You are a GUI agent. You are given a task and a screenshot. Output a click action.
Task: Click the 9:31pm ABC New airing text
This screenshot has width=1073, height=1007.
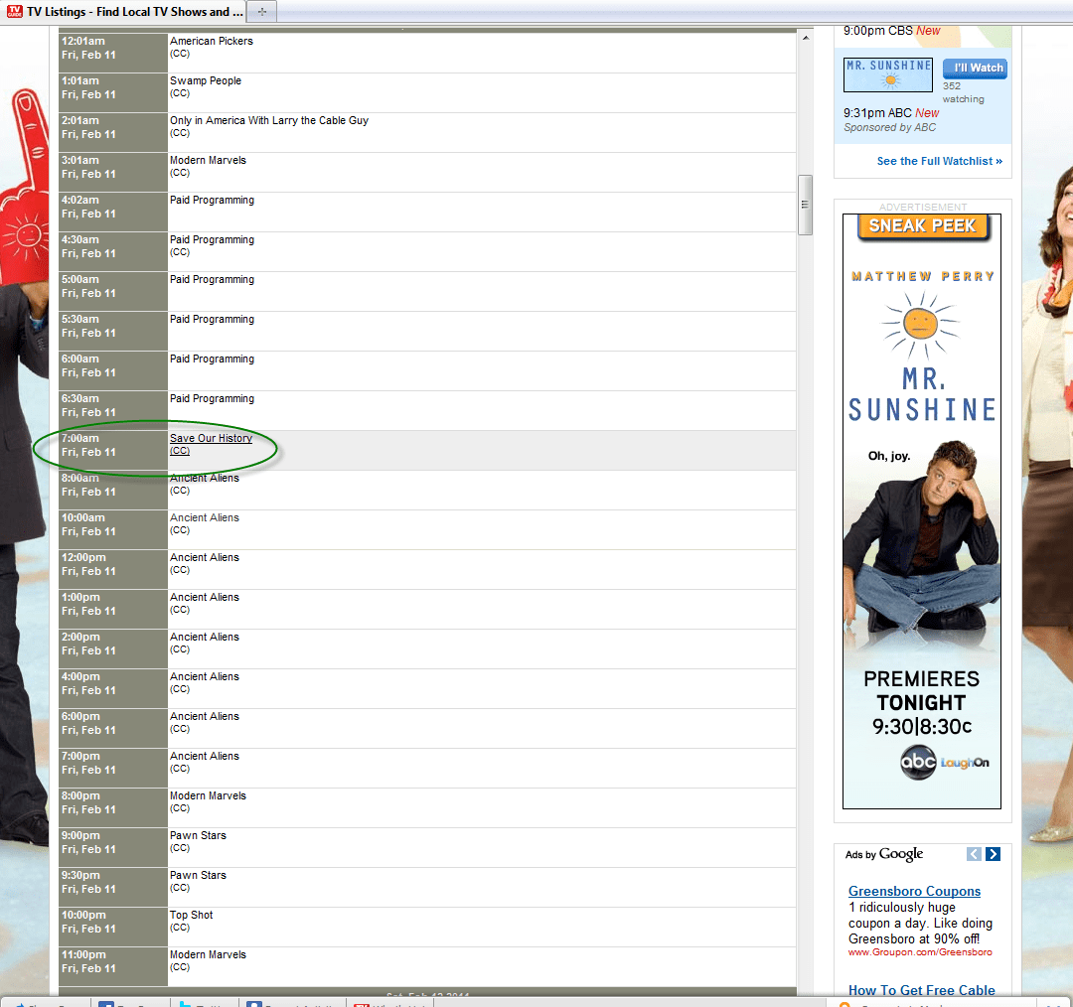(891, 113)
